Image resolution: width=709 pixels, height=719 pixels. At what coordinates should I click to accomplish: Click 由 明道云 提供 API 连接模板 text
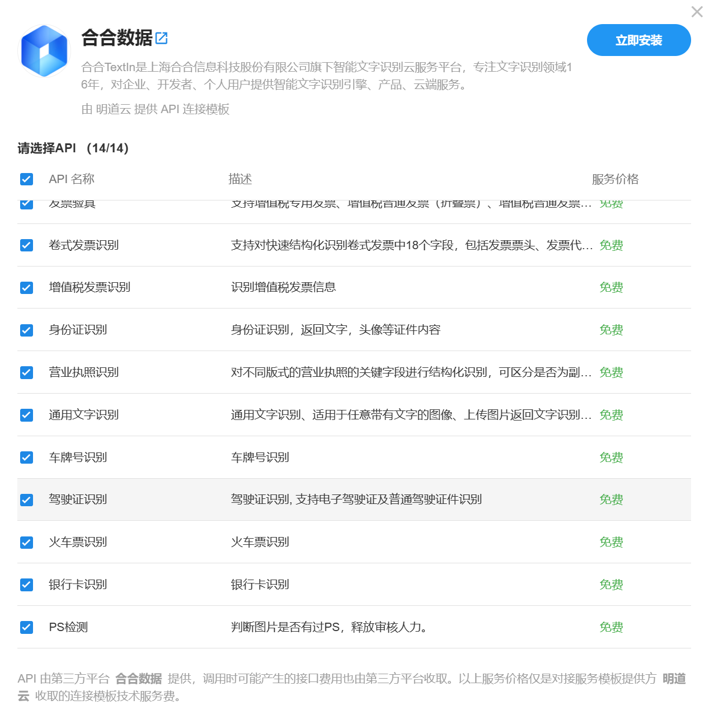pyautogui.click(x=156, y=109)
